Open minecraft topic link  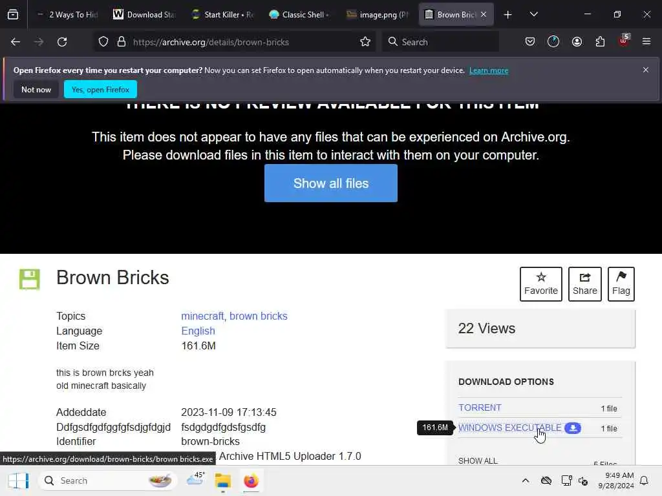pos(202,316)
